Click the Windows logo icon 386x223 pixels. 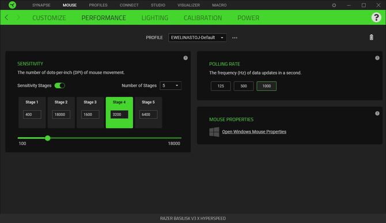(214, 132)
